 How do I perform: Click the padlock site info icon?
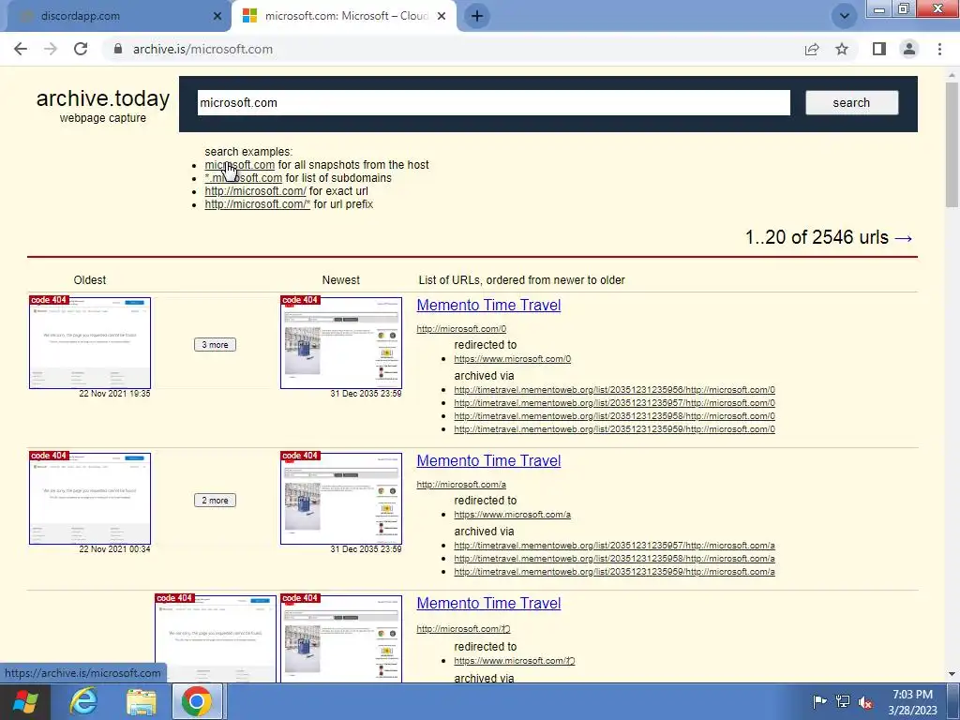[x=118, y=49]
